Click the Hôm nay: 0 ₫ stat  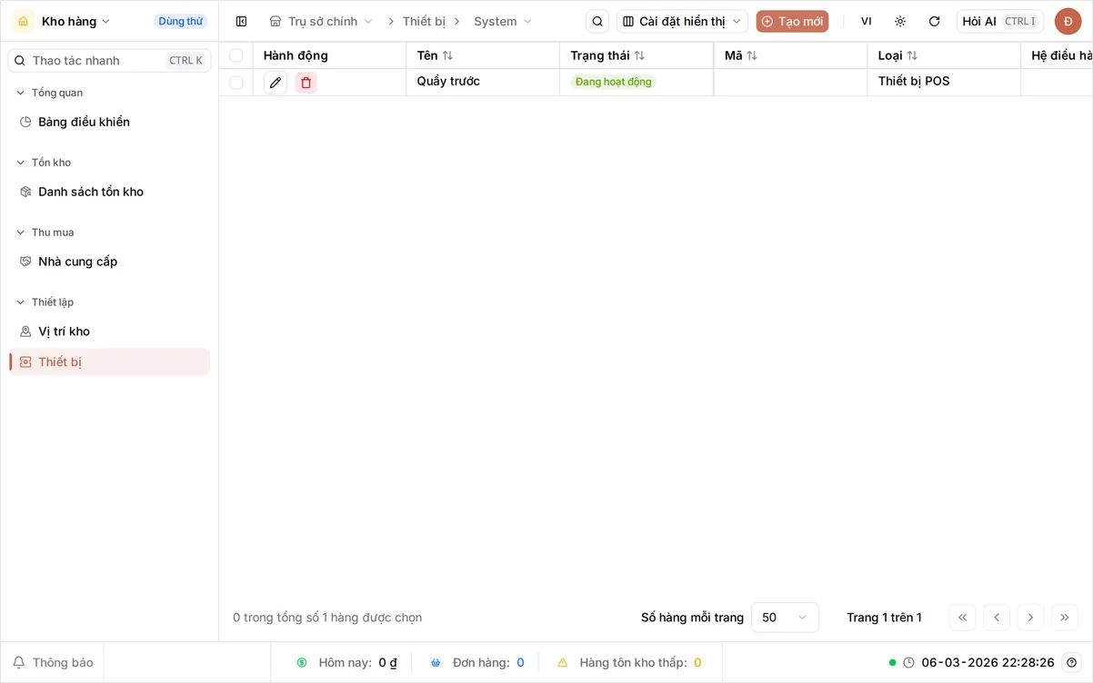click(347, 662)
